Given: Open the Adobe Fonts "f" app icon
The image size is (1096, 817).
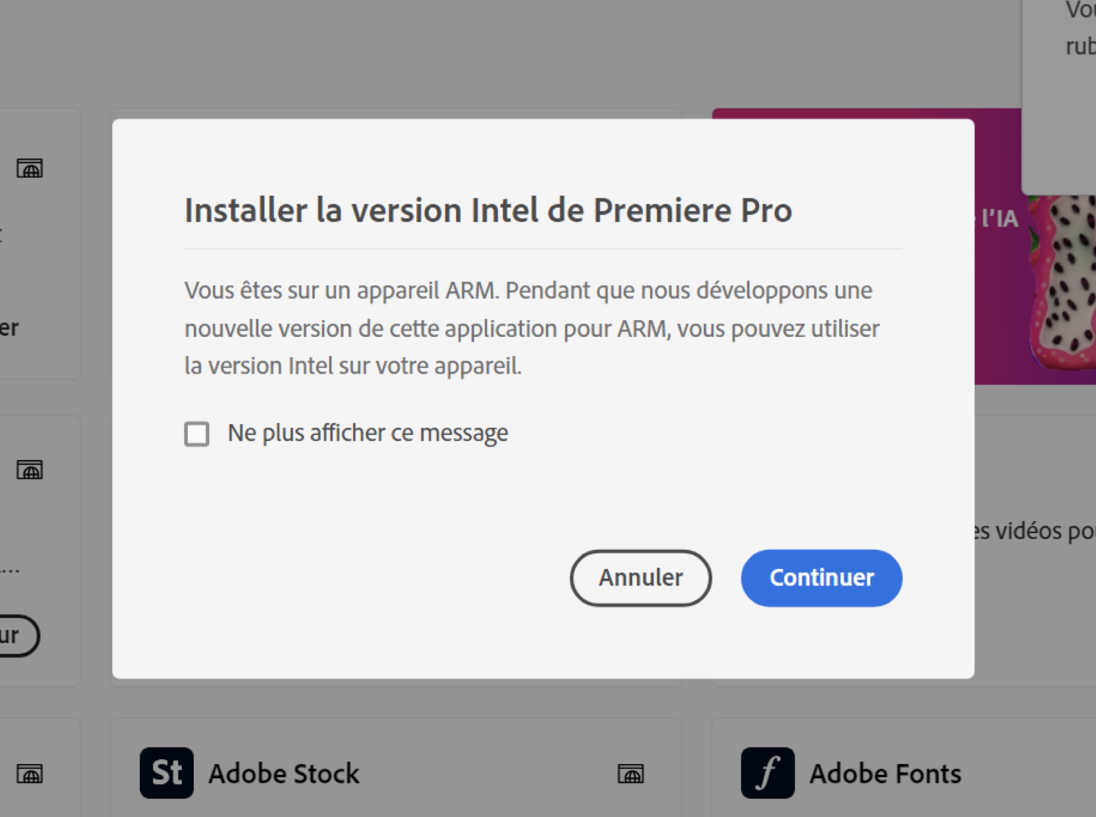Looking at the screenshot, I should pyautogui.click(x=767, y=773).
